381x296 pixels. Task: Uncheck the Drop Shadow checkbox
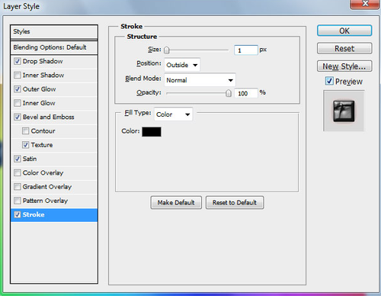18,61
